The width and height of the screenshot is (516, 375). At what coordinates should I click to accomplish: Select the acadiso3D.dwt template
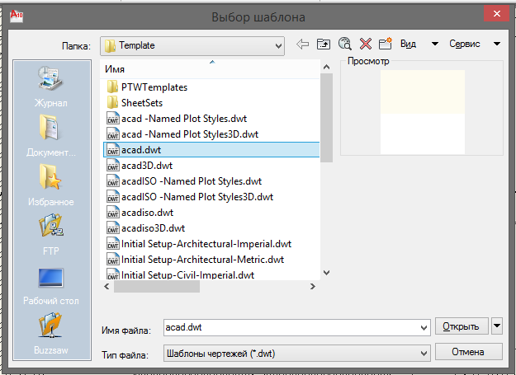[x=146, y=228]
